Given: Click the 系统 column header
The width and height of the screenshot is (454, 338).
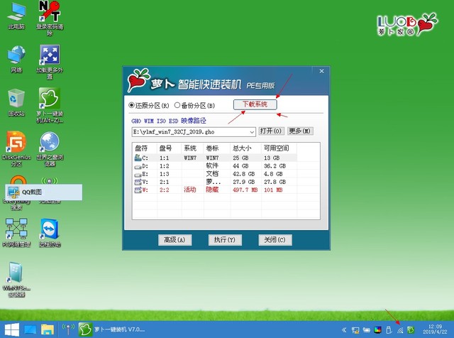Looking at the screenshot, I should pyautogui.click(x=192, y=148).
